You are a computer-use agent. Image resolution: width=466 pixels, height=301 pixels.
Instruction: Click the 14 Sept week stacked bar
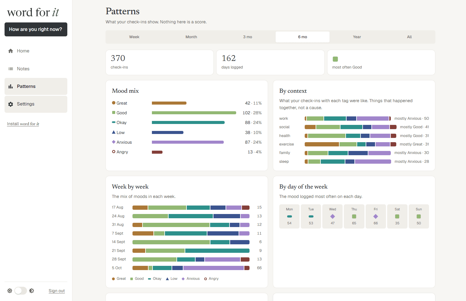click(x=191, y=242)
